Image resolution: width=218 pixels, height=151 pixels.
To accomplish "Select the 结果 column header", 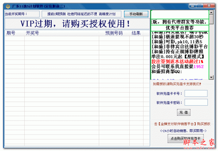I will [136, 33].
